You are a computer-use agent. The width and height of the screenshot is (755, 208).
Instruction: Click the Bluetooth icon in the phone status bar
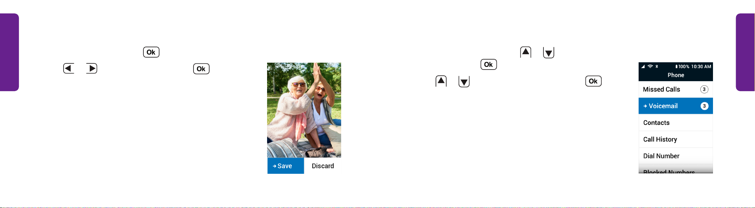tap(657, 67)
